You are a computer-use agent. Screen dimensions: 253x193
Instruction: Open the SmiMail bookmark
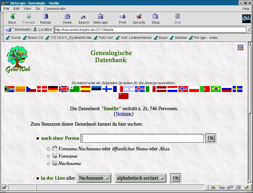(x=178, y=38)
